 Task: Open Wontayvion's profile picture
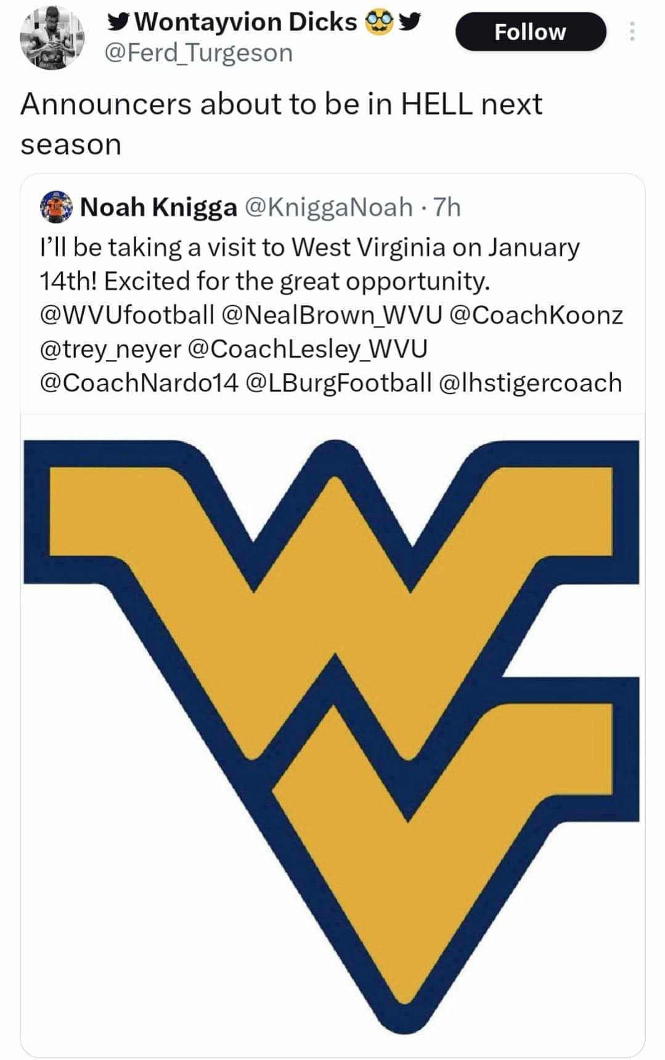click(51, 38)
